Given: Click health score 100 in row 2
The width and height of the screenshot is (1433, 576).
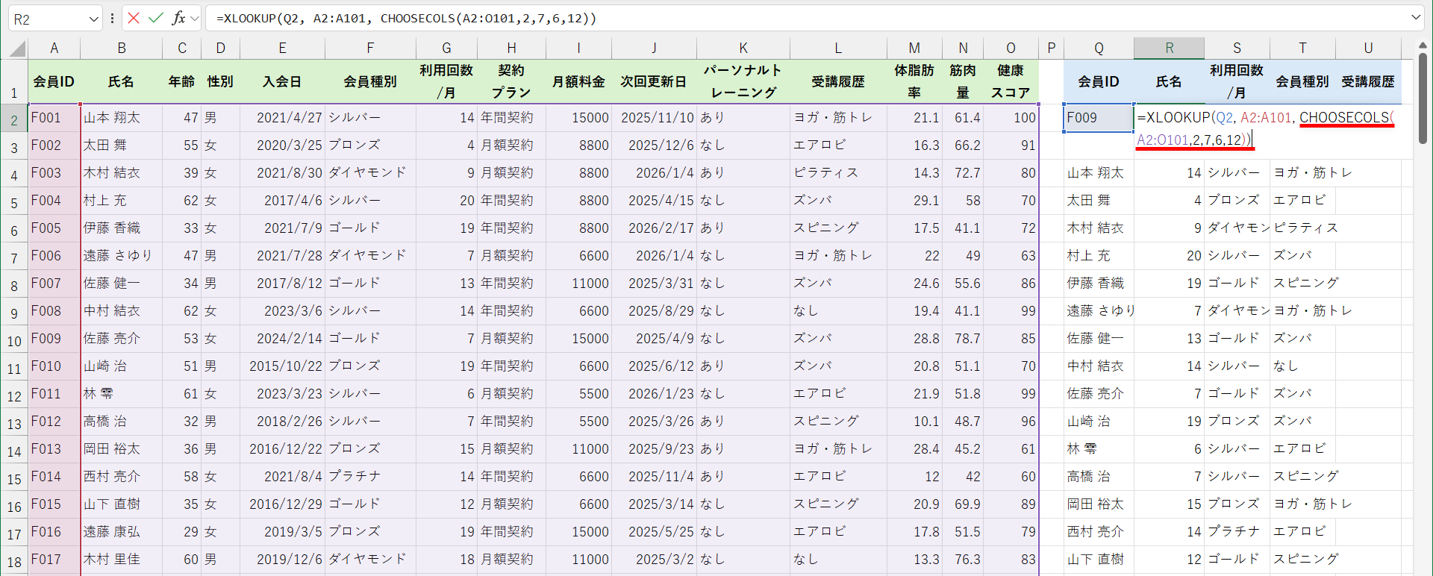Looking at the screenshot, I should point(1025,118).
